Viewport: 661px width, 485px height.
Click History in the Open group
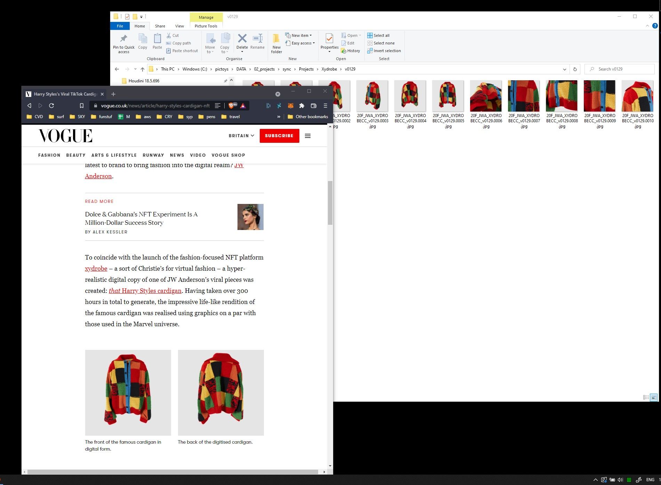tap(350, 51)
